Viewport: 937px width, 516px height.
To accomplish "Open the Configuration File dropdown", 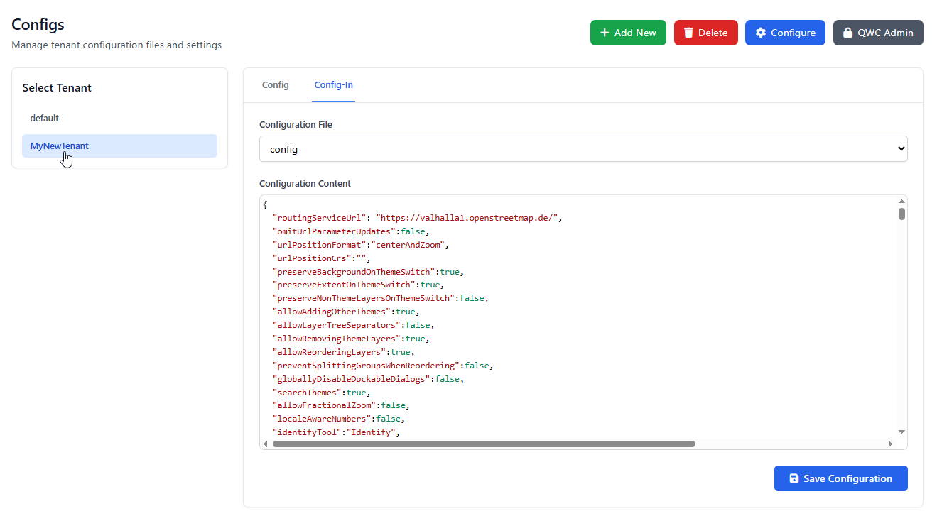I will [x=583, y=149].
